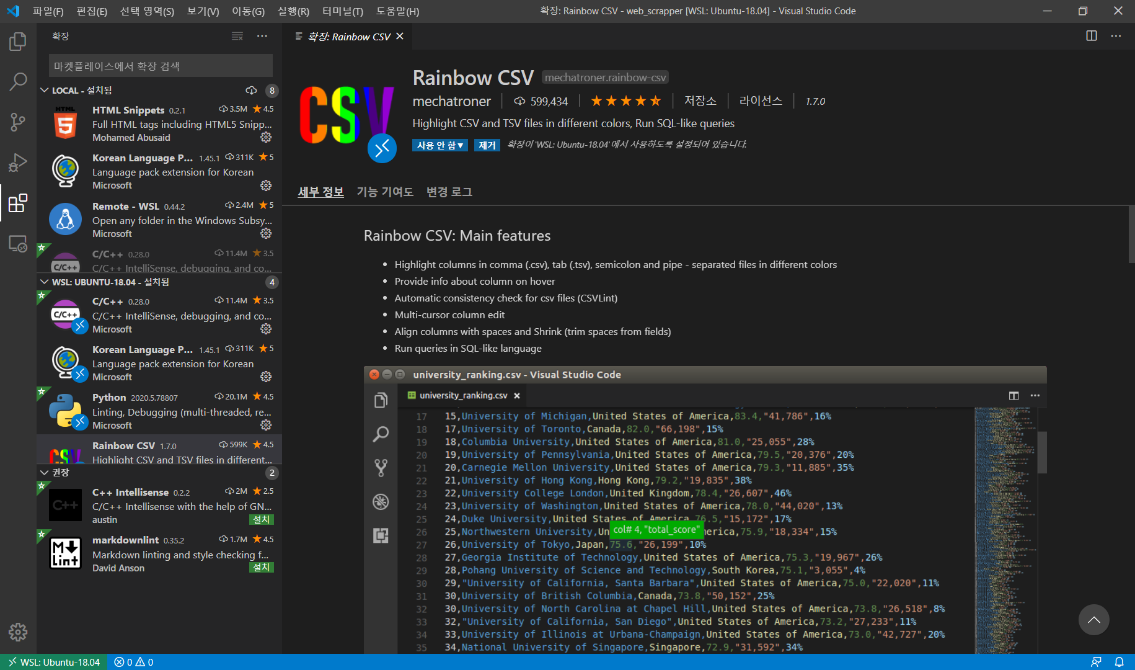The height and width of the screenshot is (670, 1135).
Task: Install the C++ Intellisense extension
Action: (261, 519)
